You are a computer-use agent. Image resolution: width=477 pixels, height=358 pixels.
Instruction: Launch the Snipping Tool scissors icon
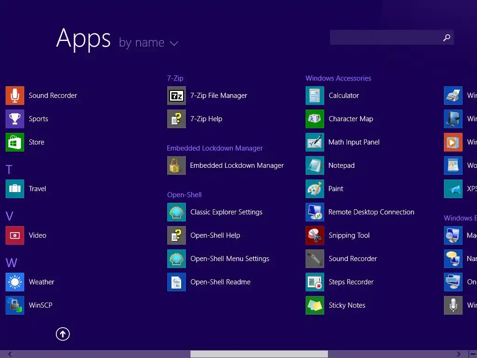315,235
